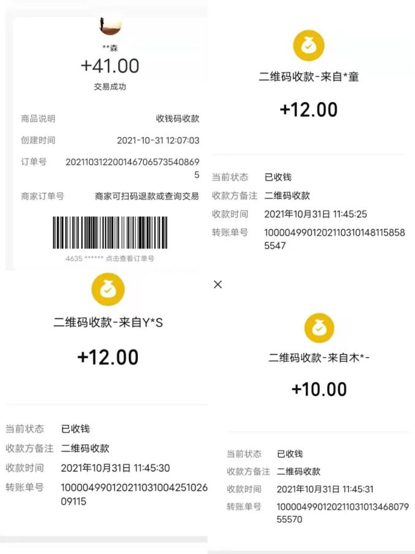Screen dimensions: 415x554
Task: Tap the creation time 2021-10-31 12:07:03
Action: [158, 141]
